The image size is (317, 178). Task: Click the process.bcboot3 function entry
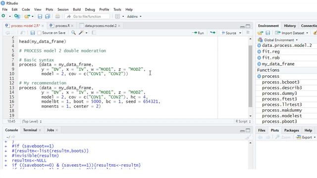[x=280, y=82]
